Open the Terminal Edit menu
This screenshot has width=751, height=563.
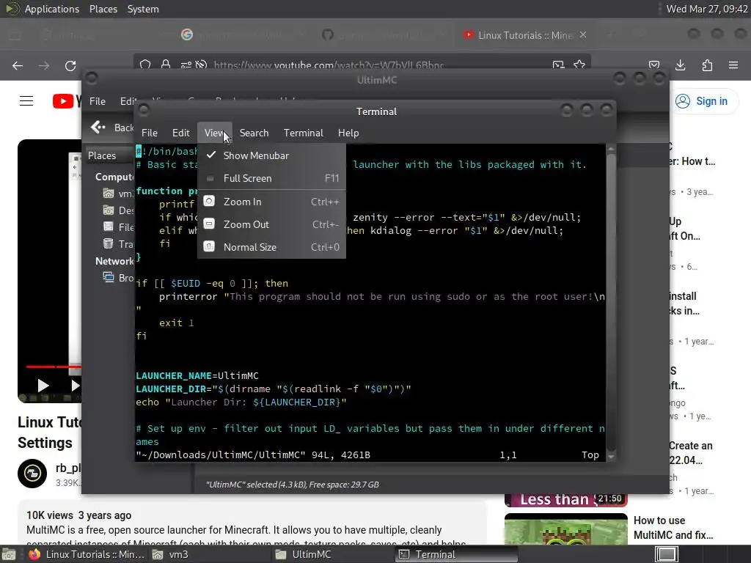(181, 133)
